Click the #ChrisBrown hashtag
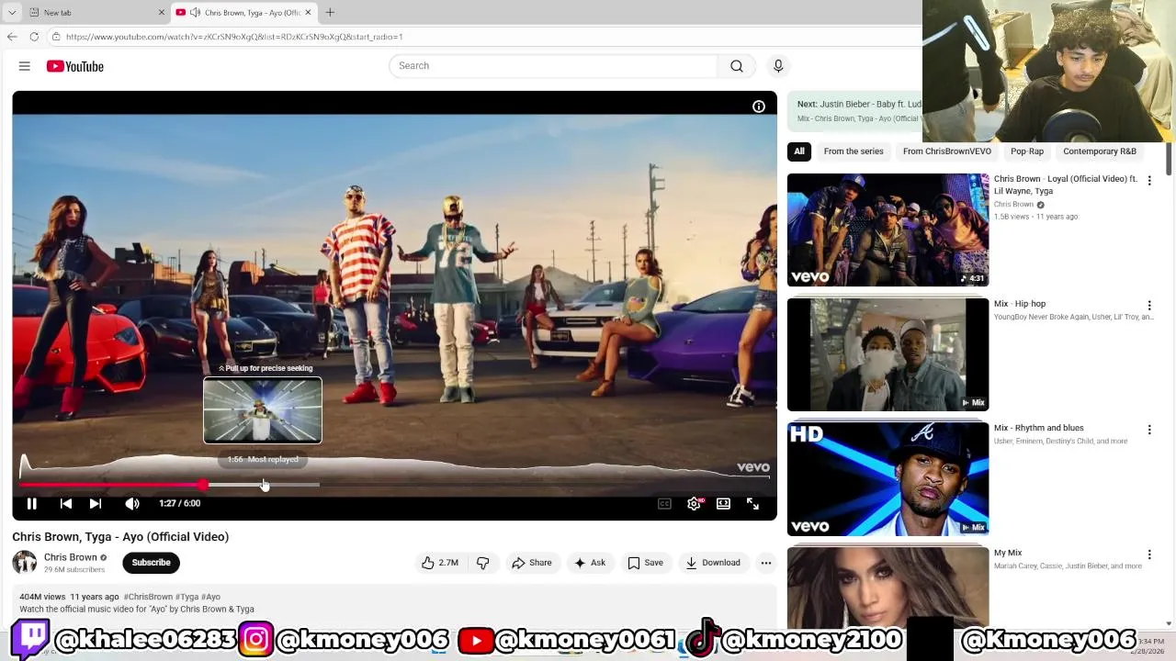1176x661 pixels. pyautogui.click(x=148, y=597)
